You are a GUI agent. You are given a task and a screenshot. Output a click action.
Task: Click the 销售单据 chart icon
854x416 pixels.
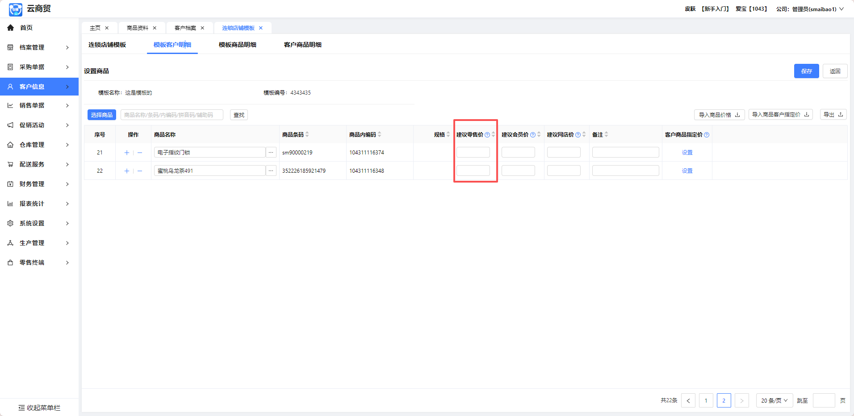pyautogui.click(x=10, y=105)
